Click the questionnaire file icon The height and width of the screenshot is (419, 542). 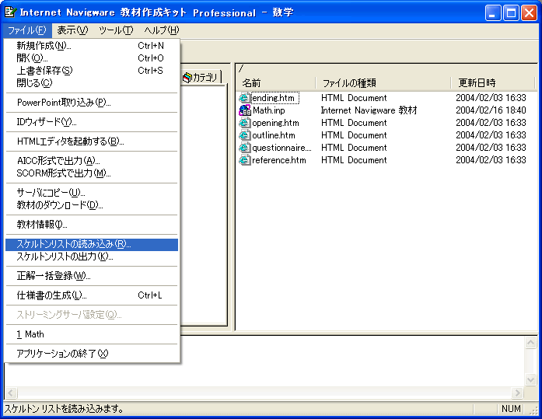pos(244,148)
